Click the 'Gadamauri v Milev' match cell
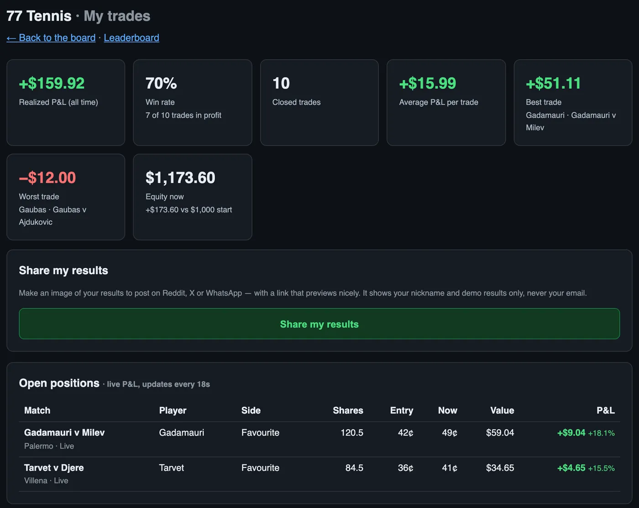This screenshot has width=639, height=508. click(64, 432)
